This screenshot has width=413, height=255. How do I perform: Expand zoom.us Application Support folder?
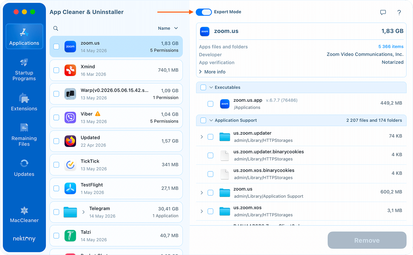pos(202,193)
